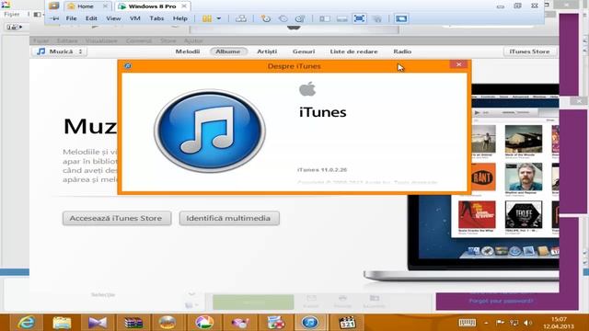Show hidden system tray icons
Screen dimensions: 589x331
[486, 323]
